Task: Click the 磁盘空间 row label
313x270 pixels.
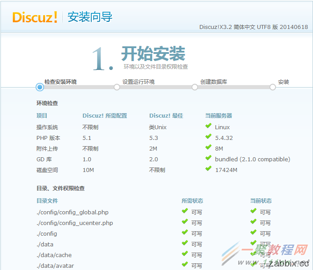Action: [x=47, y=170]
